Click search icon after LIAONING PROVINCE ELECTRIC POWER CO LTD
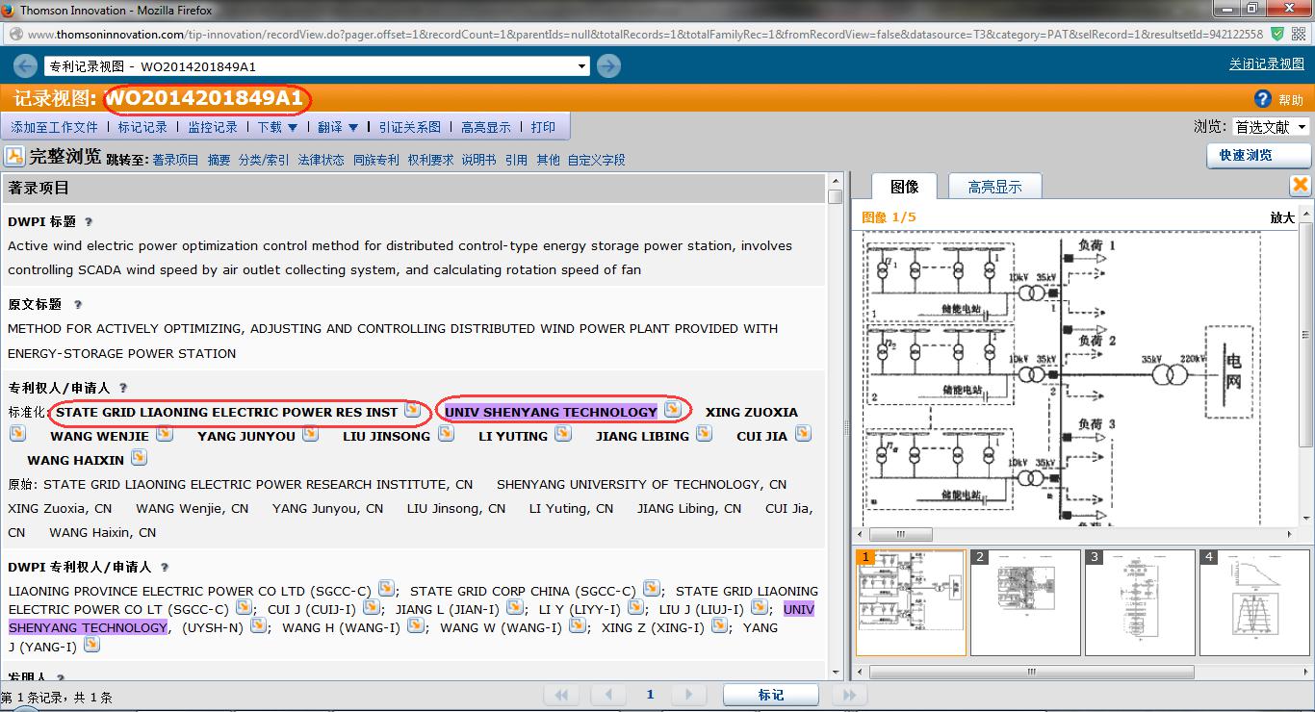Screen dimensions: 1315x712 tap(386, 588)
